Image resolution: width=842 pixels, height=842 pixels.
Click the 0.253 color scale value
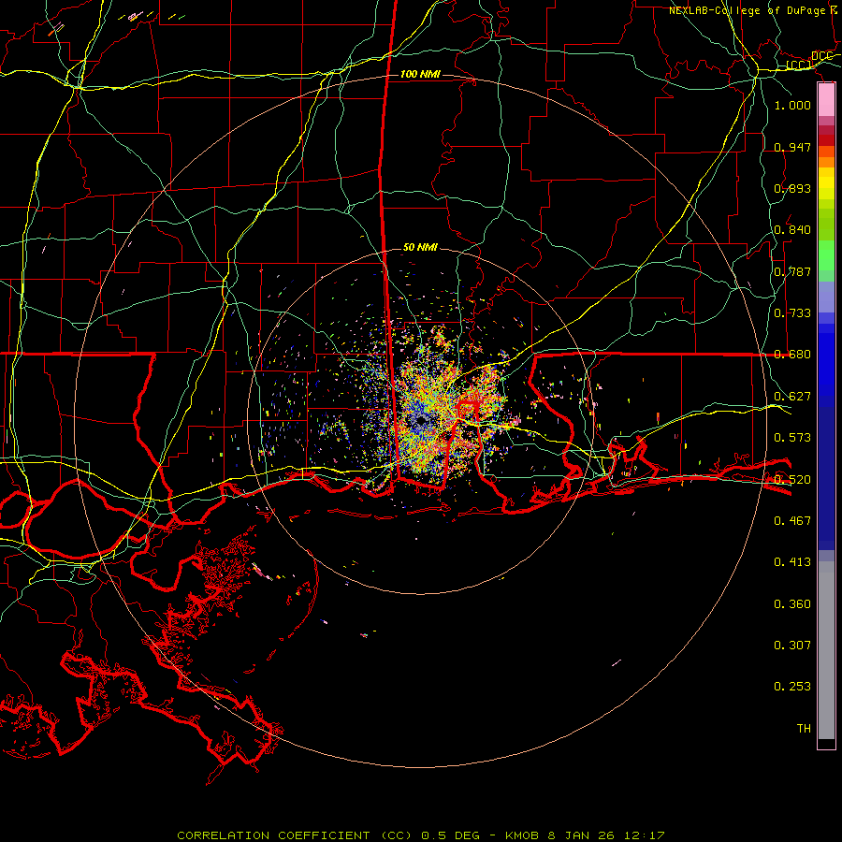(792, 687)
